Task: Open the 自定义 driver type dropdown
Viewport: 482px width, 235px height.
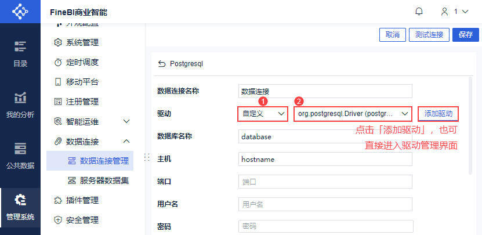Action: coord(263,114)
